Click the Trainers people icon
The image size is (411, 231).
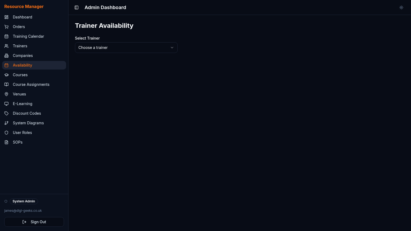[6, 46]
